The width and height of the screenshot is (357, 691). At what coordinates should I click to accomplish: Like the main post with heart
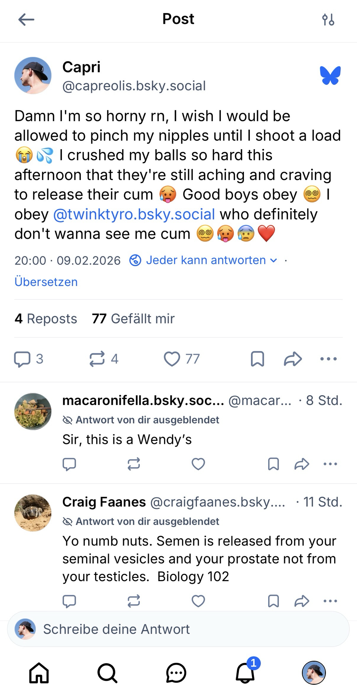coord(172,359)
